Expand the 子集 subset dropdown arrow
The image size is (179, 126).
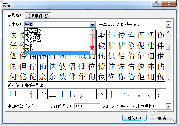point(168,24)
